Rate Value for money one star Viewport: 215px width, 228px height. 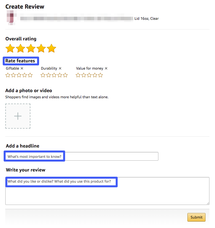click(x=78, y=75)
